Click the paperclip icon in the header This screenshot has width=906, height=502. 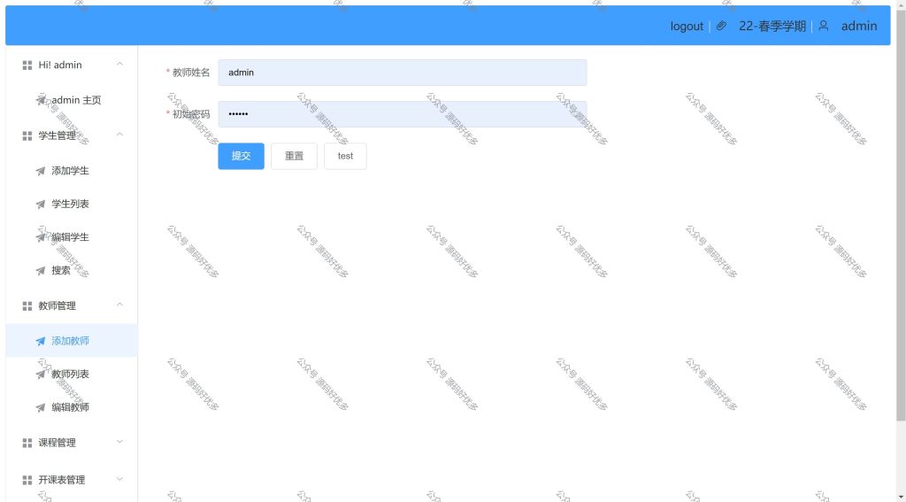pyautogui.click(x=721, y=26)
